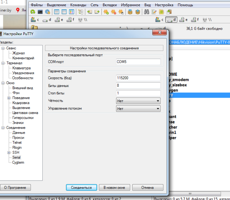Open the command console toolbar icon

pyautogui.click(x=40, y=12)
